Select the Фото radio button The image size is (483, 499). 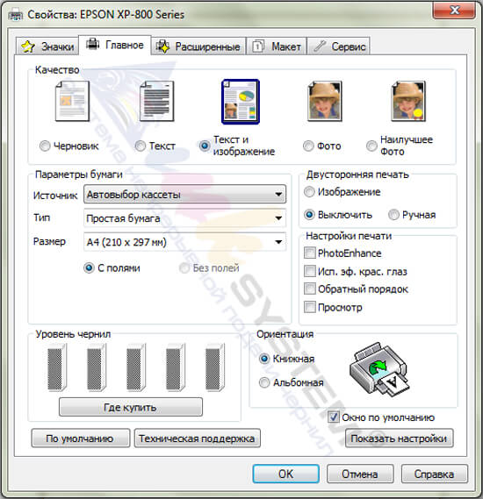coord(308,146)
